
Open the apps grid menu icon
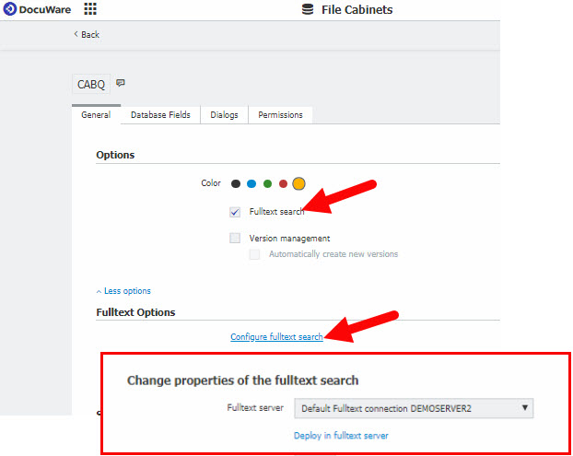(90, 10)
